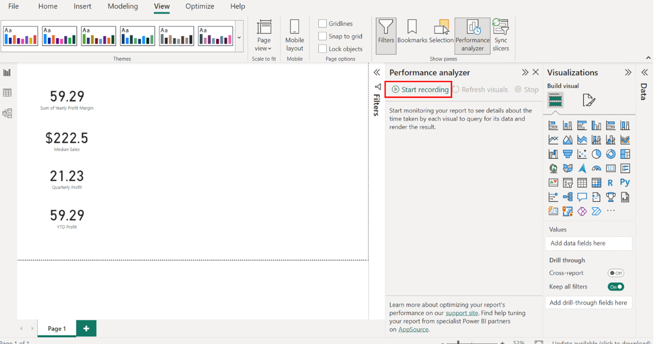
Task: Open the Selection pane
Action: click(441, 35)
